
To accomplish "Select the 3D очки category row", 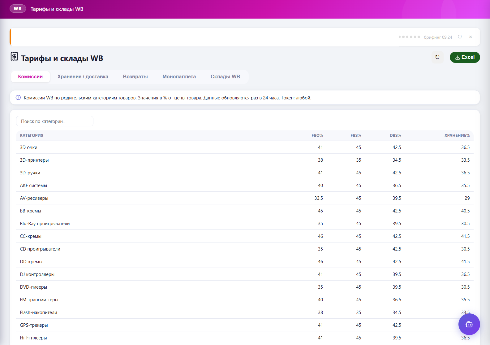I will (245, 147).
